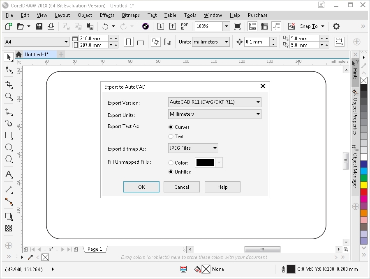Expand Snap To dropdown
The width and height of the screenshot is (370, 279).
(323, 26)
